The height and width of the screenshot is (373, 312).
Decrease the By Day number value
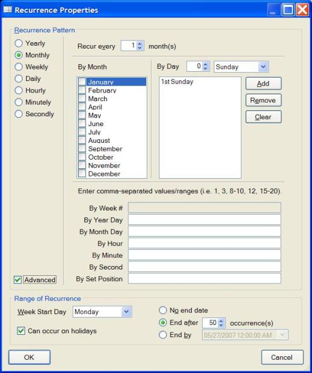(206, 68)
